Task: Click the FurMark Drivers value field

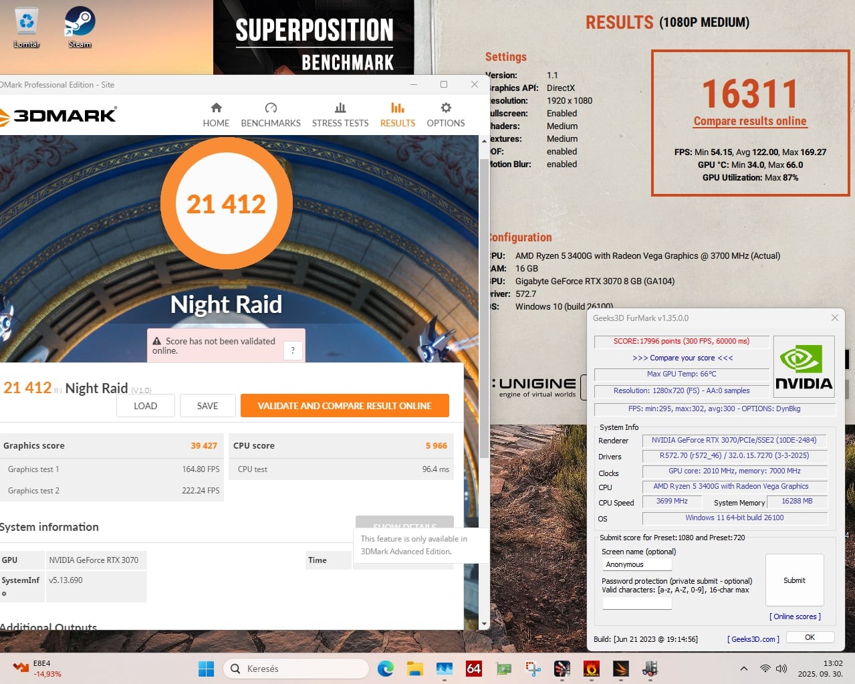Action: 734,456
